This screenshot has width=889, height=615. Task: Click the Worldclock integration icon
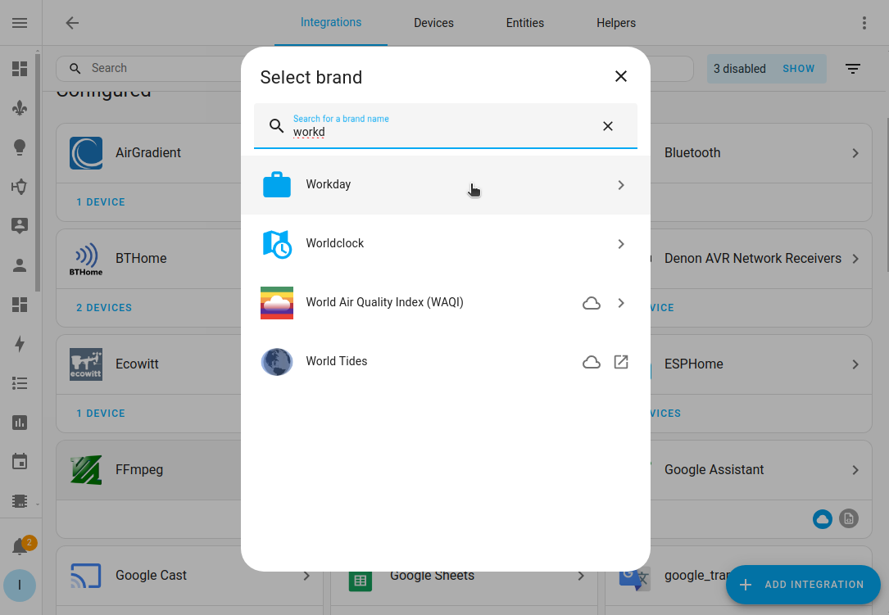[x=277, y=242]
